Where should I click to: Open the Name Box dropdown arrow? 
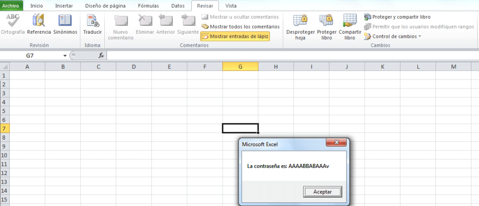[x=65, y=56]
